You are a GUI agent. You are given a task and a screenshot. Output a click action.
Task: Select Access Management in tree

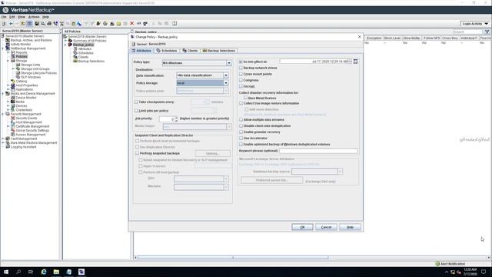31,135
